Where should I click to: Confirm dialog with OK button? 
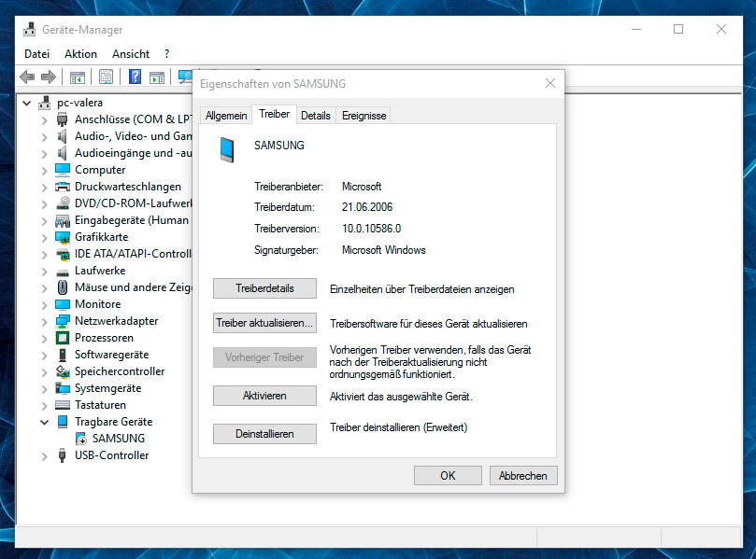(x=448, y=476)
